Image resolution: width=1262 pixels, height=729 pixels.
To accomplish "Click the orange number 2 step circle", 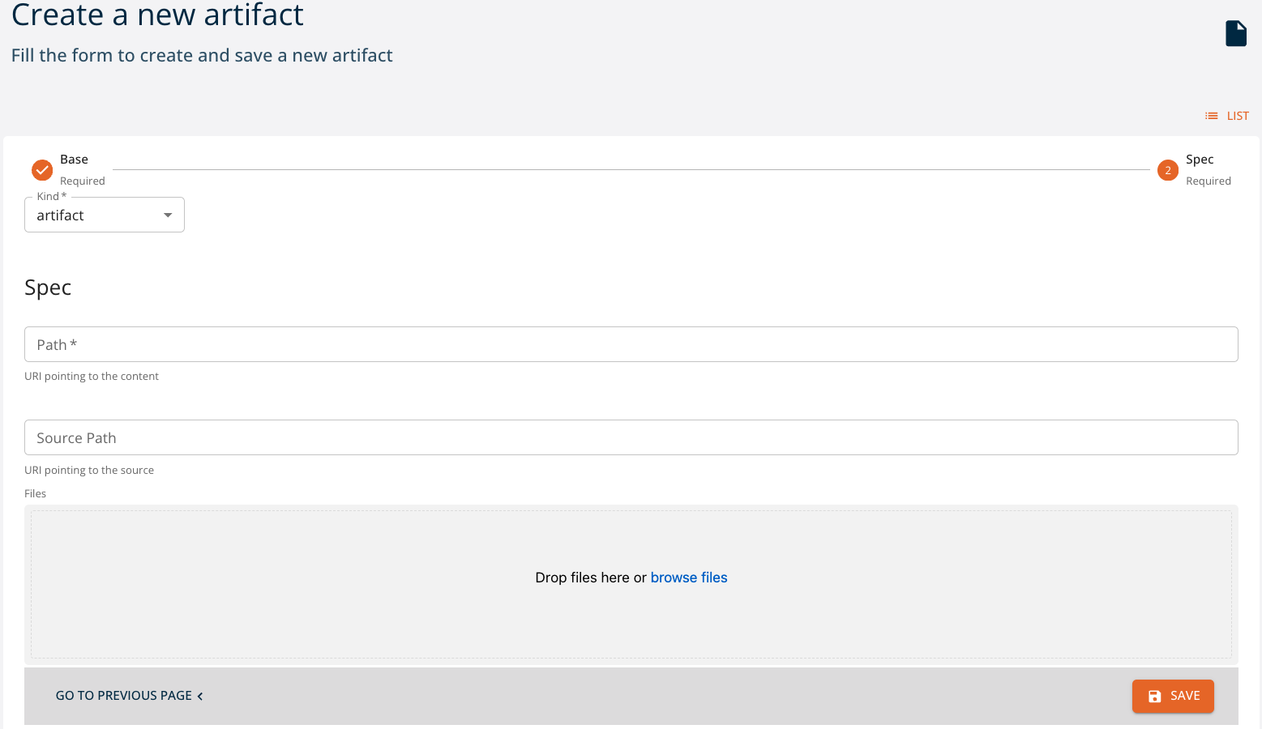I will coord(1167,170).
